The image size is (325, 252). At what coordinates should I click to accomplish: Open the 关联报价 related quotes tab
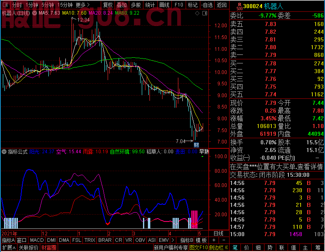tap(28, 248)
